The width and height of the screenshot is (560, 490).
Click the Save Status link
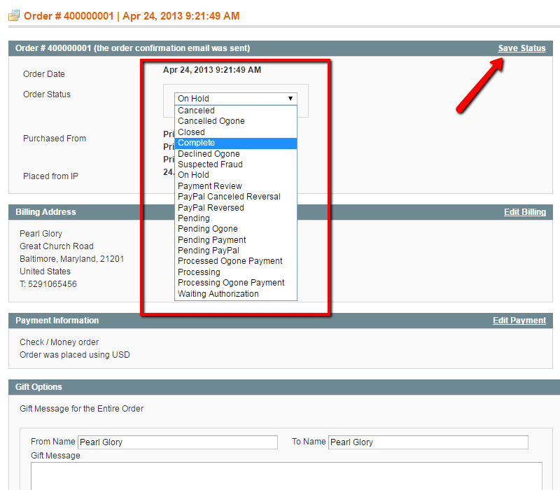click(521, 48)
